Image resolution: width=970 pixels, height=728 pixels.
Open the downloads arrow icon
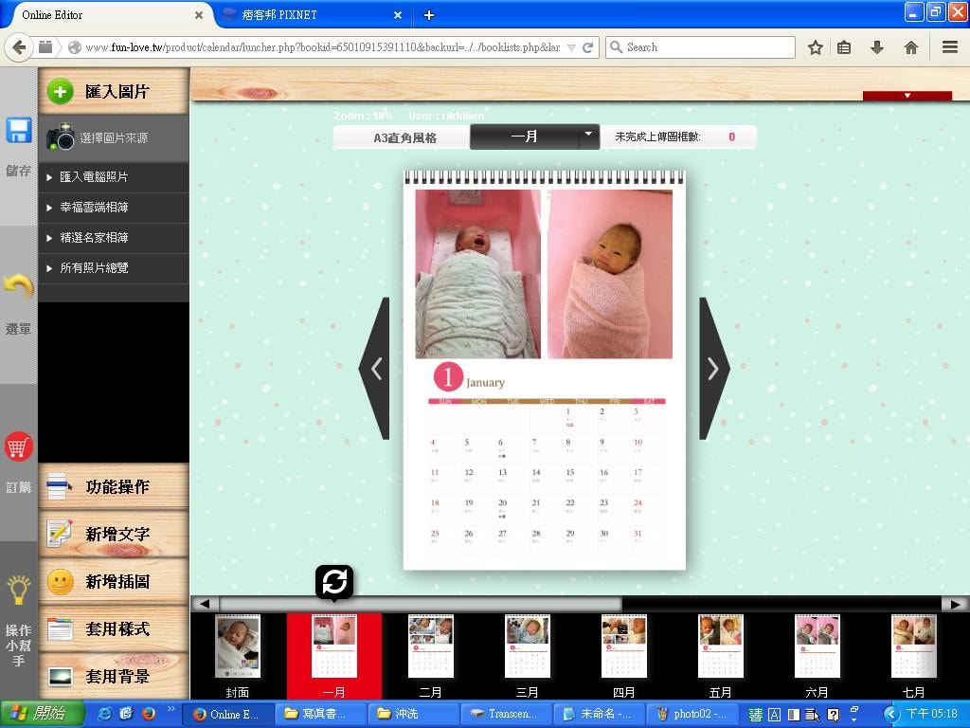click(877, 47)
